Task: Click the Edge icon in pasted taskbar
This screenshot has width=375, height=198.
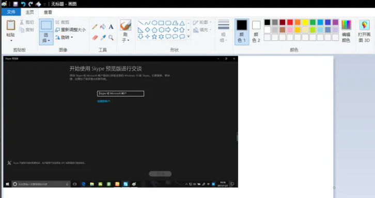Action: coord(84,184)
